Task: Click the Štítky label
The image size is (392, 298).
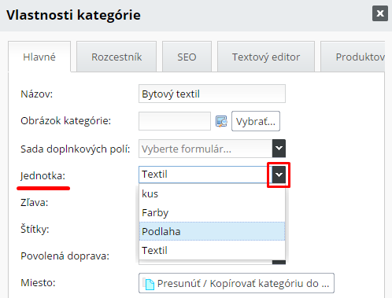Action: 35,230
